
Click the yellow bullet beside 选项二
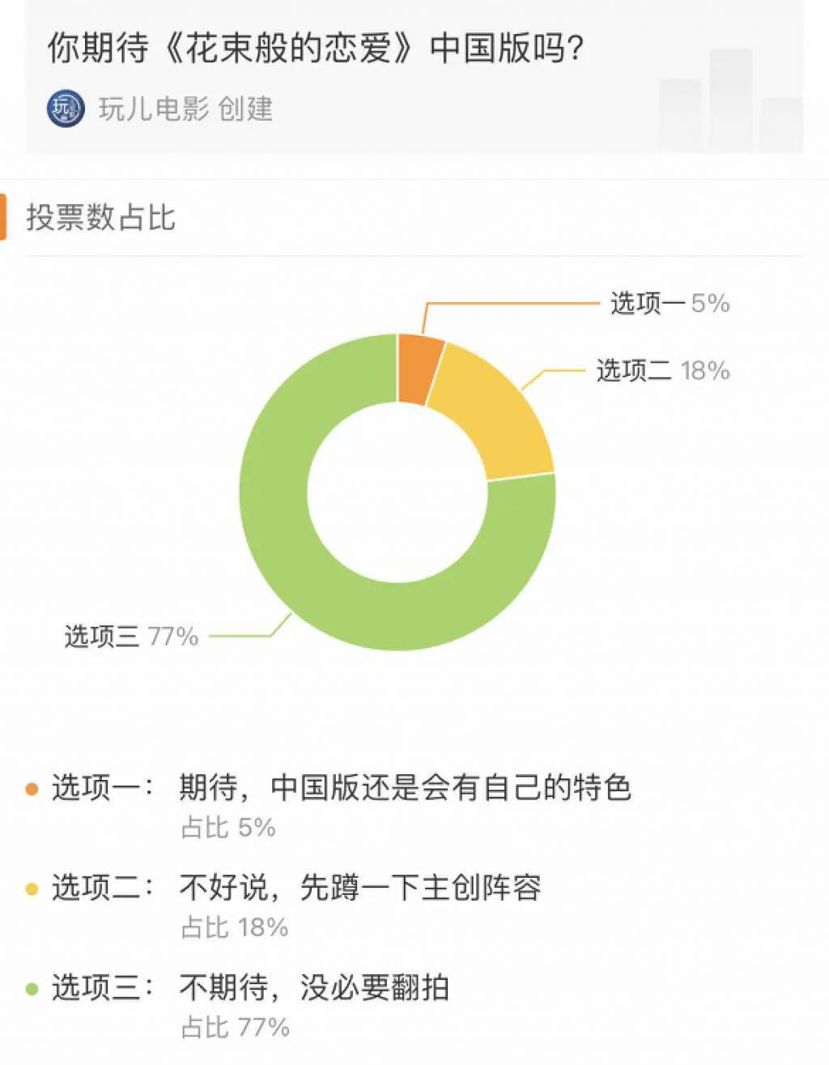[32, 888]
